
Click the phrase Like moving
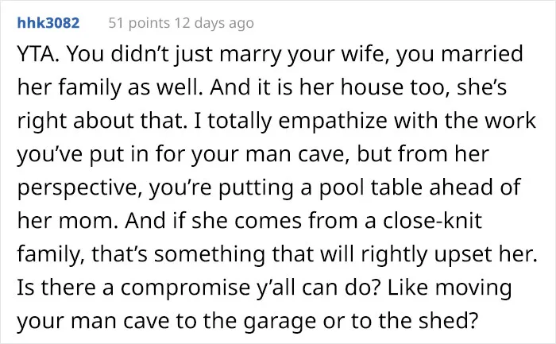coord(450,288)
